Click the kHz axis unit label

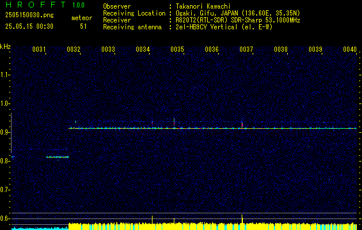(x=5, y=47)
